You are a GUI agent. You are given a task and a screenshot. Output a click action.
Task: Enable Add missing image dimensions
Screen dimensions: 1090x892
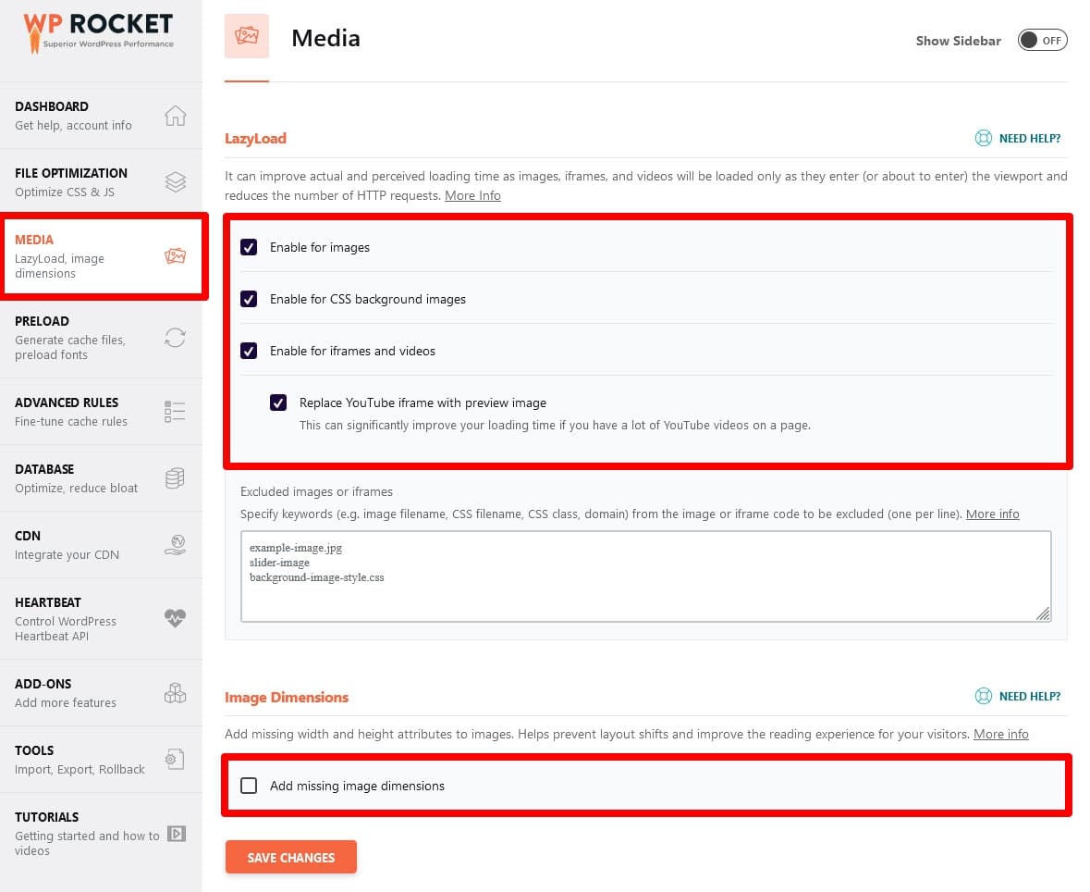249,785
